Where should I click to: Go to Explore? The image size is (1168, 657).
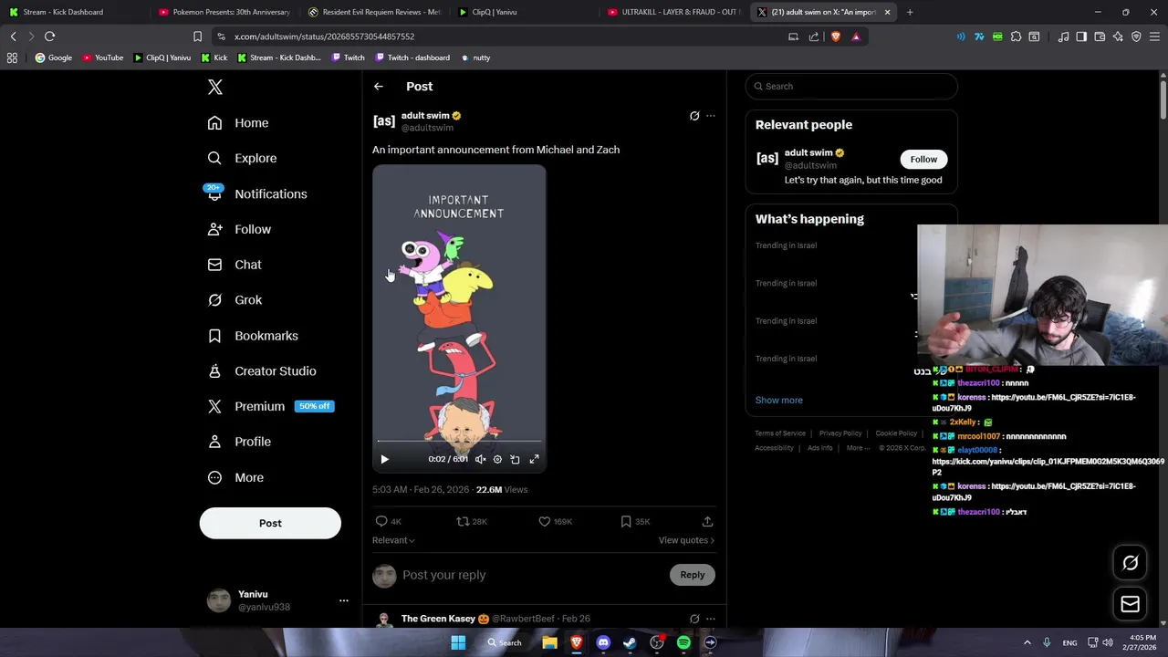pyautogui.click(x=242, y=158)
